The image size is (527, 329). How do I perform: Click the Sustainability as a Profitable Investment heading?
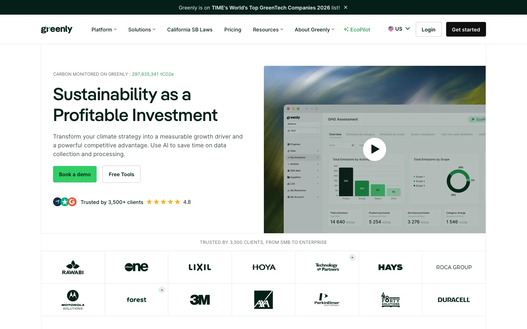click(x=135, y=105)
